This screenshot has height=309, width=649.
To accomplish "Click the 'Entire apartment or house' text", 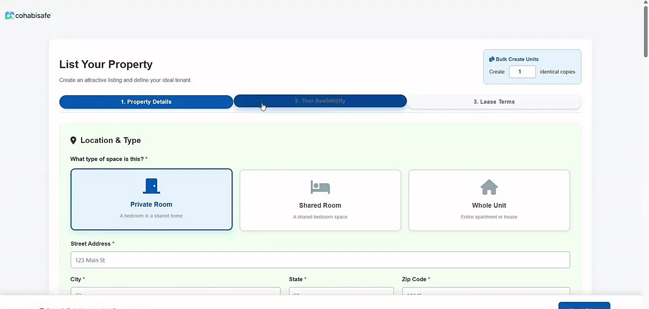I will pyautogui.click(x=489, y=217).
